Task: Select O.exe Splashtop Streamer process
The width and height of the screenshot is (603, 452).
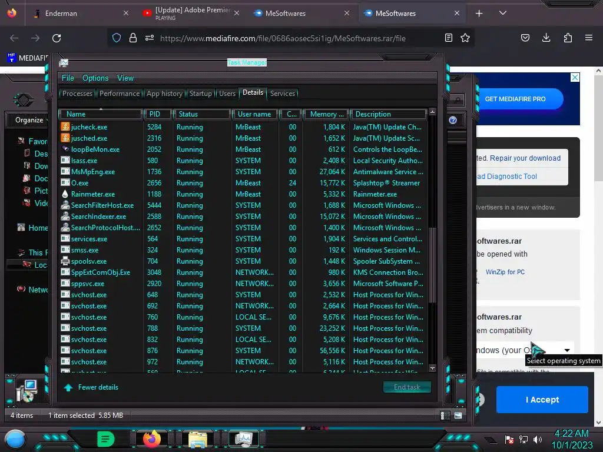Action: 242,183
